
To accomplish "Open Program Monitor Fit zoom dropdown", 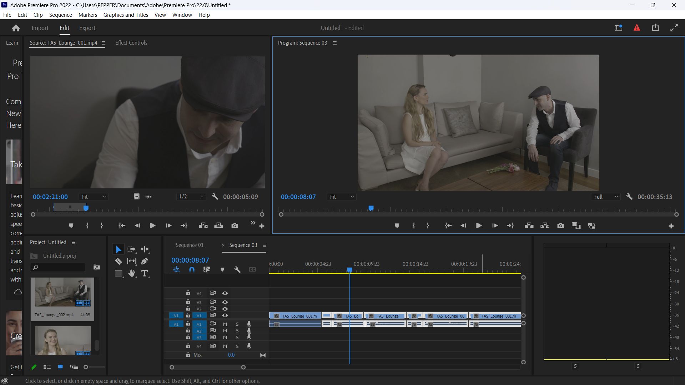I will (x=342, y=197).
